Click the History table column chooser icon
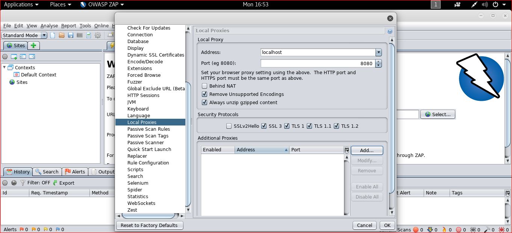The image size is (512, 233). tap(507, 193)
